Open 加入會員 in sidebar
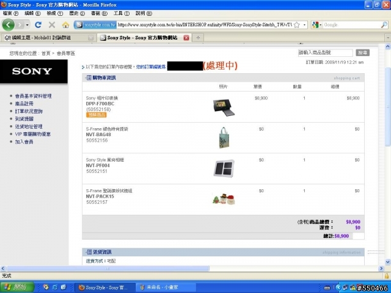This screenshot has height=293, width=391. [24, 142]
